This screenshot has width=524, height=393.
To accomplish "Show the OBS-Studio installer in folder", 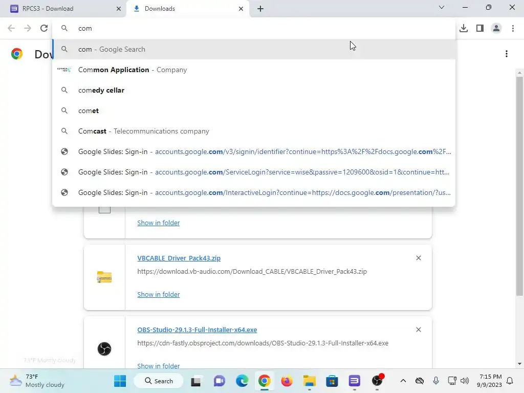I will [159, 365].
